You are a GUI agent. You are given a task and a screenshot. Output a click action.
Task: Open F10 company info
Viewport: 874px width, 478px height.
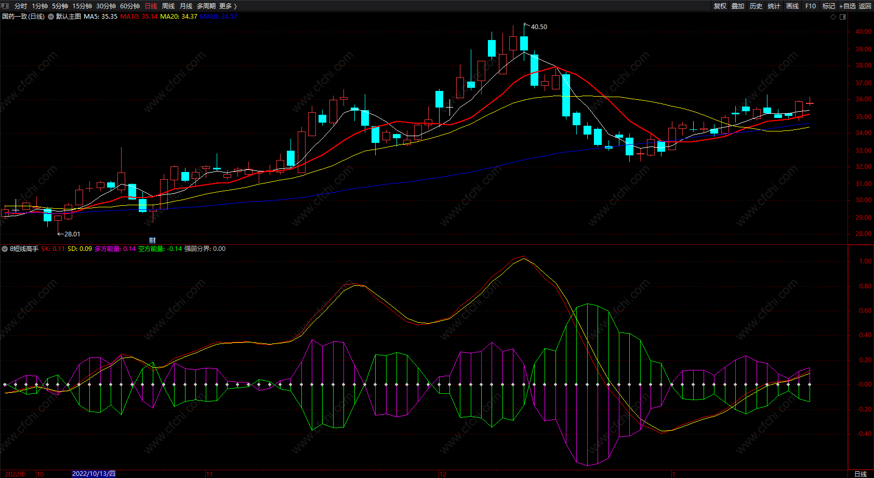point(811,6)
